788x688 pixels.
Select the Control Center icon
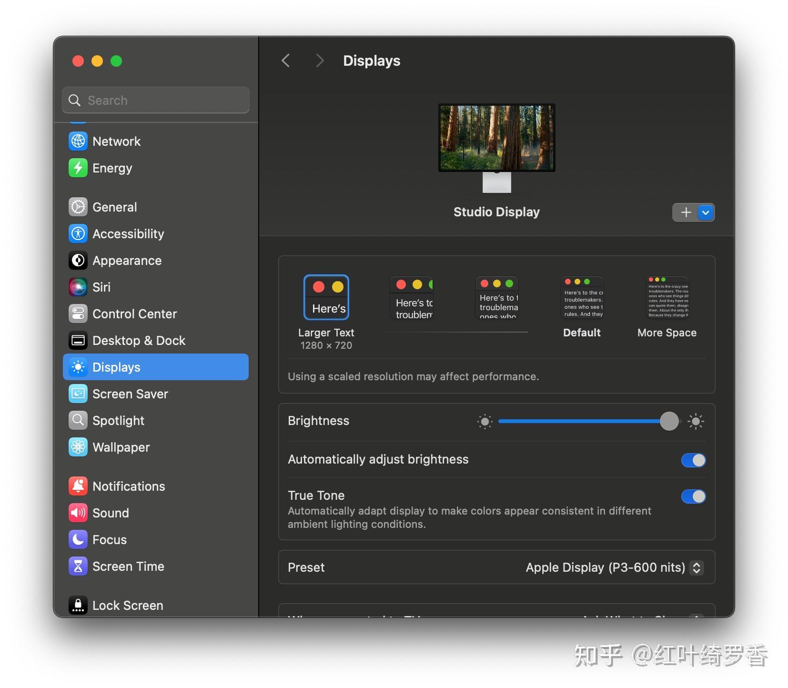(134, 314)
